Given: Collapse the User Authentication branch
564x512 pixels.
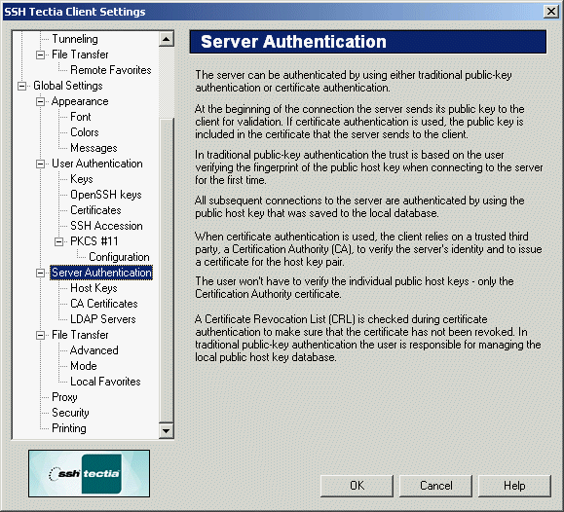Looking at the screenshot, I should tap(40, 164).
